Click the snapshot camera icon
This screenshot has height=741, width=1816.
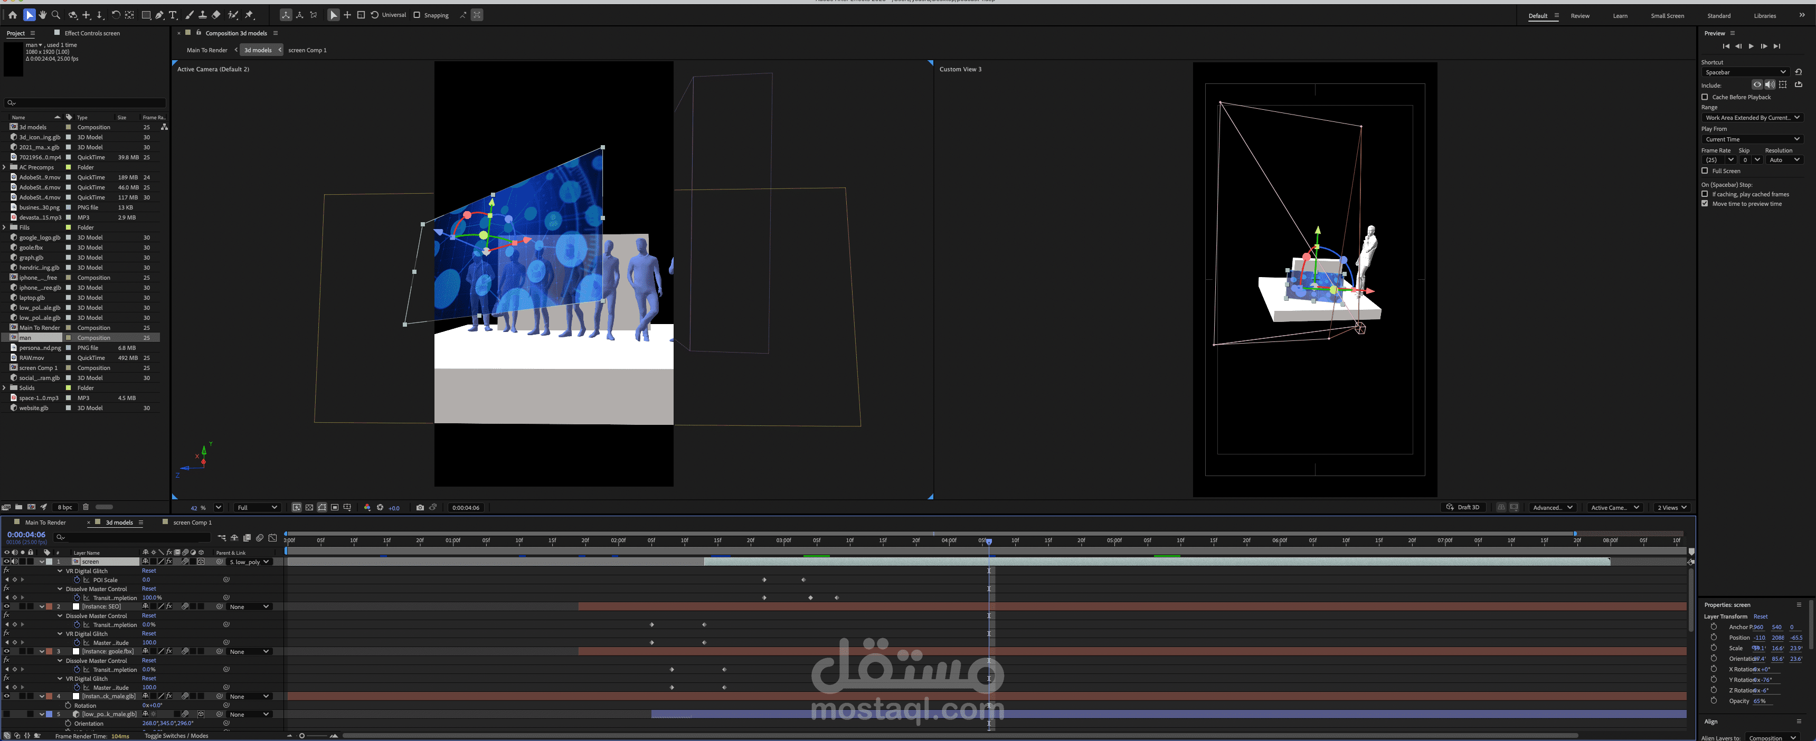(420, 508)
